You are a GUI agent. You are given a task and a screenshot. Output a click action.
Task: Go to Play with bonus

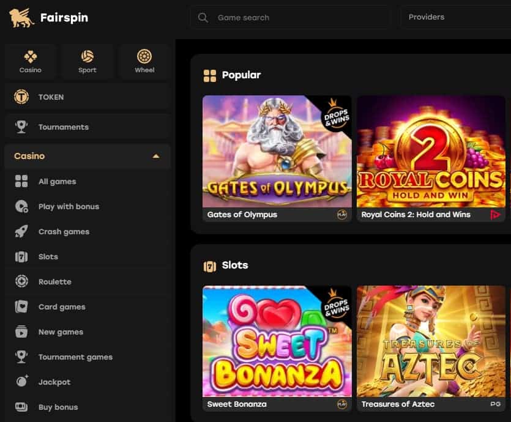(x=69, y=207)
